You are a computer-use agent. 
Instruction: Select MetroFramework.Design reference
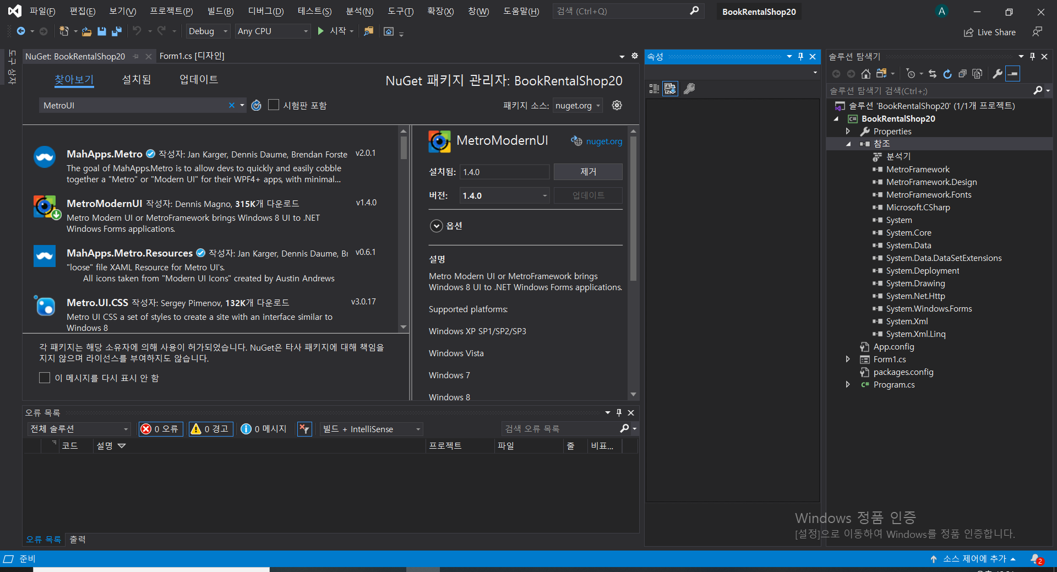pyautogui.click(x=931, y=182)
